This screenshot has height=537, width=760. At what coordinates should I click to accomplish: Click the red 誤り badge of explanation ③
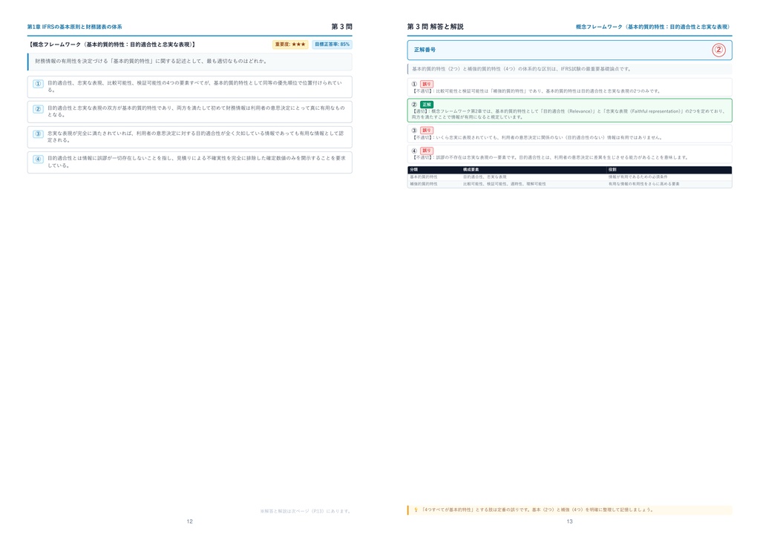click(427, 131)
